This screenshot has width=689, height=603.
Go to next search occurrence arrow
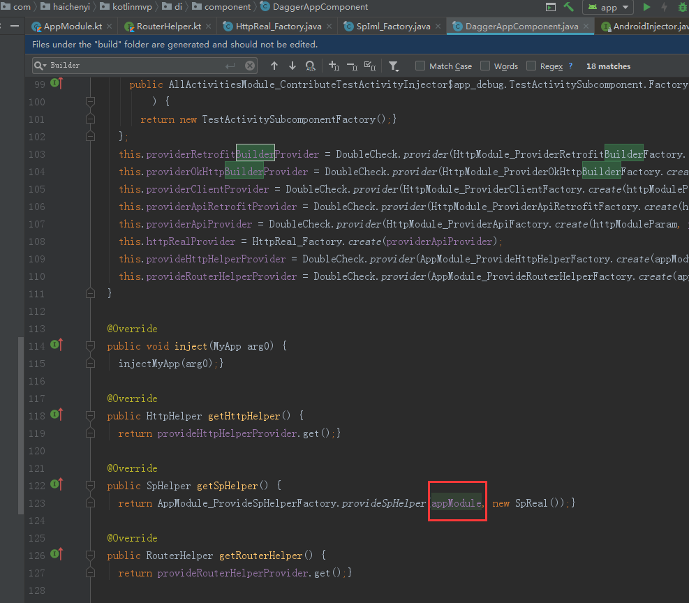(x=292, y=66)
